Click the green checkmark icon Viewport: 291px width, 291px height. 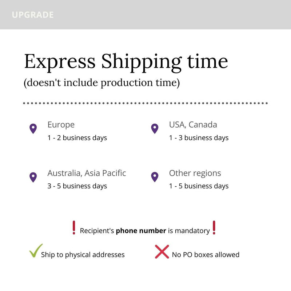36,251
